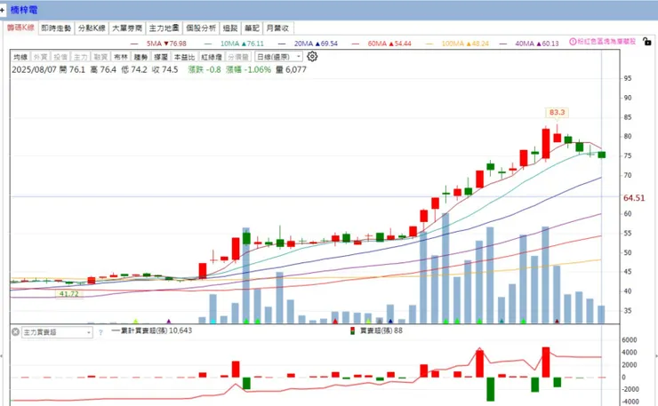Toggle the 主力 overlay button
The width and height of the screenshot is (658, 406).
pos(81,57)
